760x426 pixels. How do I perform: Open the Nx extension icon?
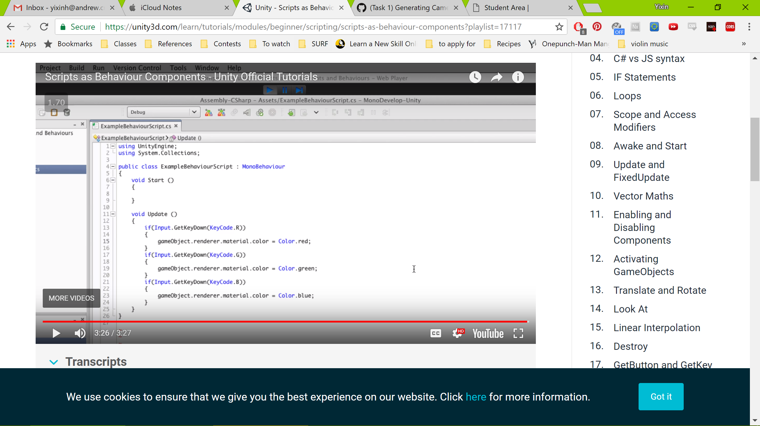click(635, 27)
